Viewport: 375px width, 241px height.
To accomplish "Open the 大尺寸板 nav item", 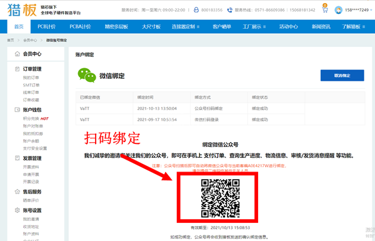I will click(x=151, y=26).
